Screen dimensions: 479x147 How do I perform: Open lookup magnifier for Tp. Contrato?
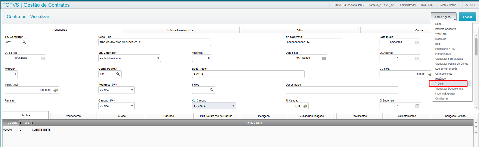[24, 42]
